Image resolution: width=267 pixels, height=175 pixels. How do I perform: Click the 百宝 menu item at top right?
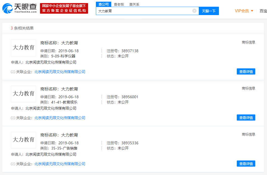click(263, 11)
